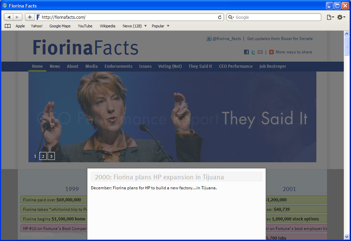Open the bookmarks book icon
Viewport: 351px width, 241px height.
pos(8,26)
